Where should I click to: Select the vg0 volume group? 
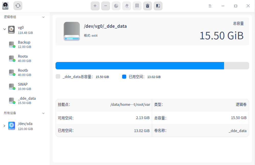25,30
